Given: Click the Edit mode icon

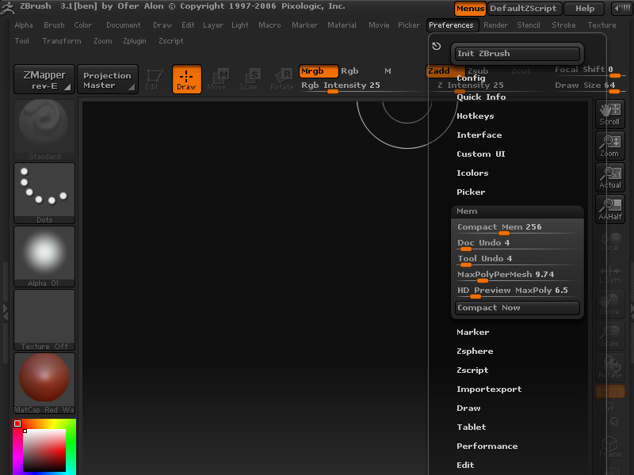Looking at the screenshot, I should point(154,79).
